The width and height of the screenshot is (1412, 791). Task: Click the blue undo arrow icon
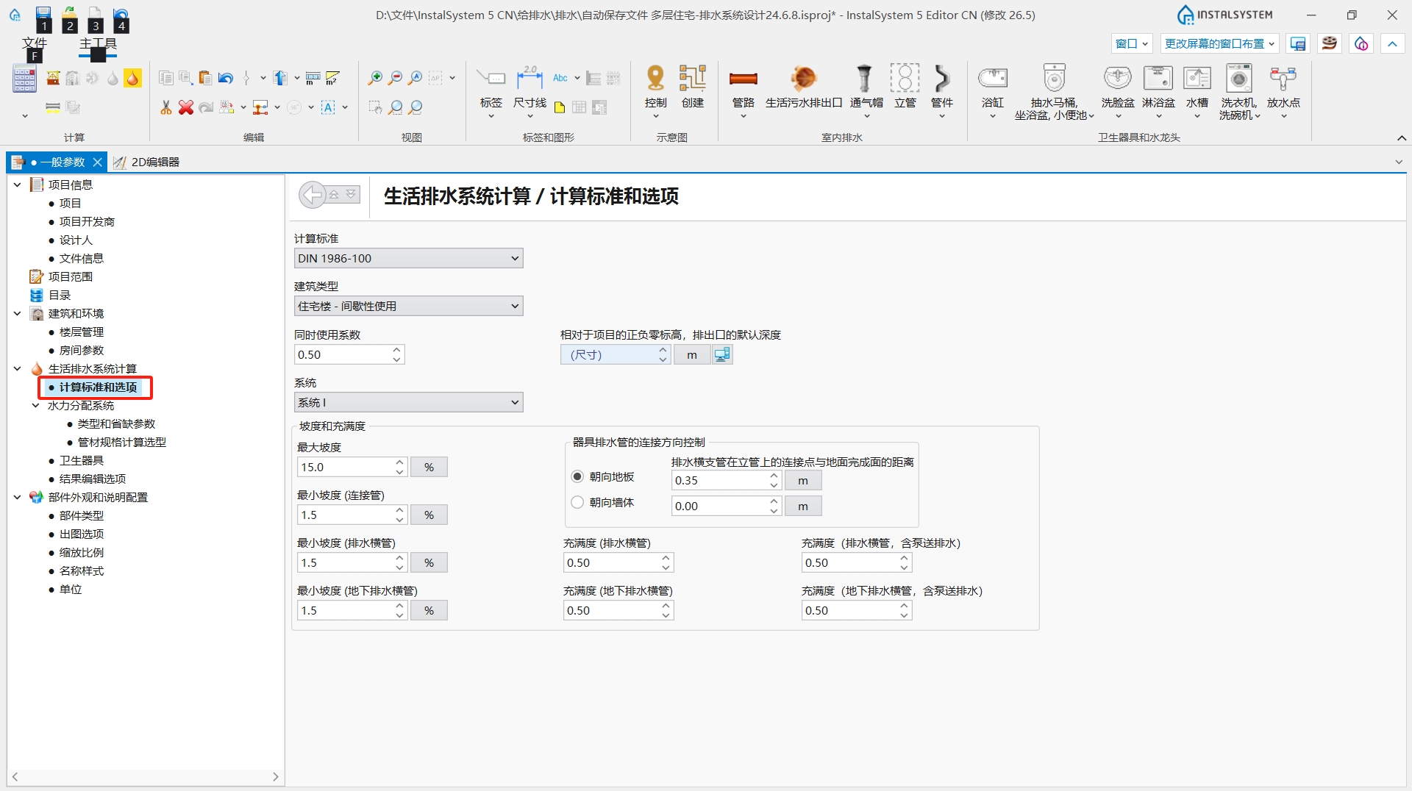click(x=226, y=78)
